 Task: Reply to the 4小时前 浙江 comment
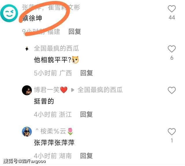tap(86, 114)
